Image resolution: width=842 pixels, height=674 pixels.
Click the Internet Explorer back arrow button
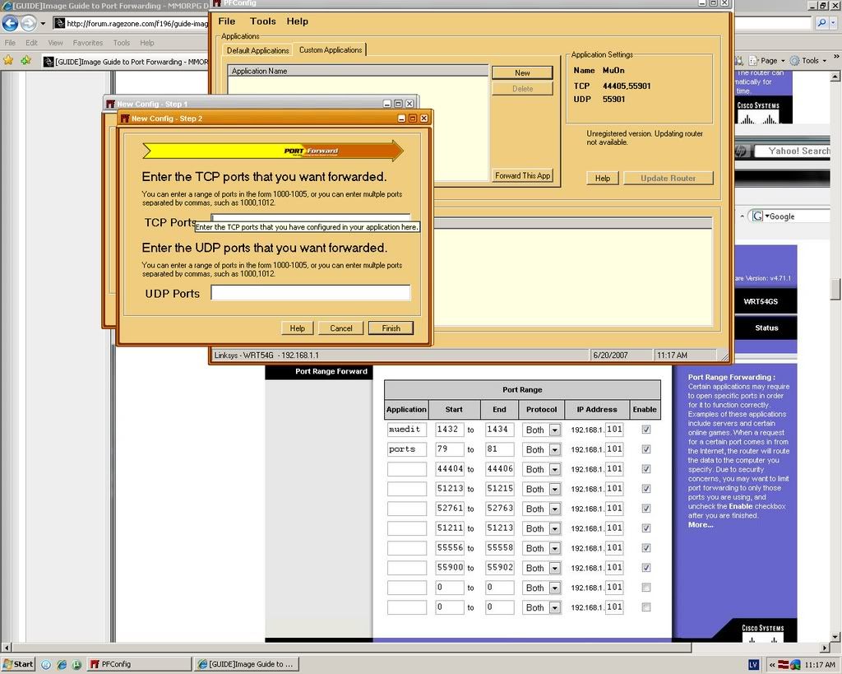coord(11,23)
